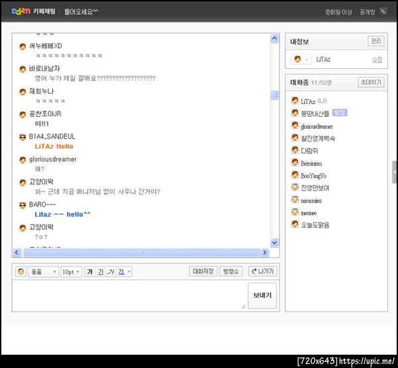
Task: Click the message input text area
Action: point(129,296)
